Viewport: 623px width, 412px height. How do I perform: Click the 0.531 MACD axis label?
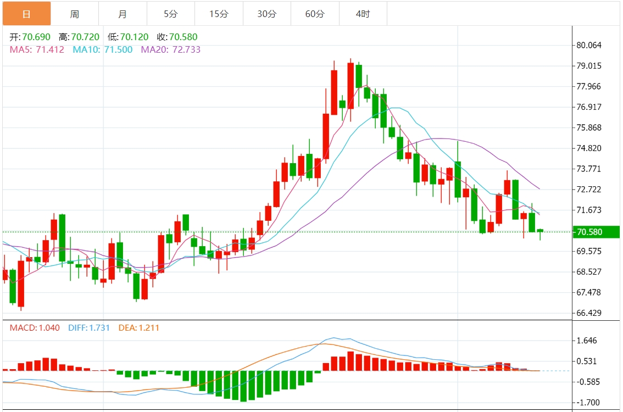coord(587,361)
